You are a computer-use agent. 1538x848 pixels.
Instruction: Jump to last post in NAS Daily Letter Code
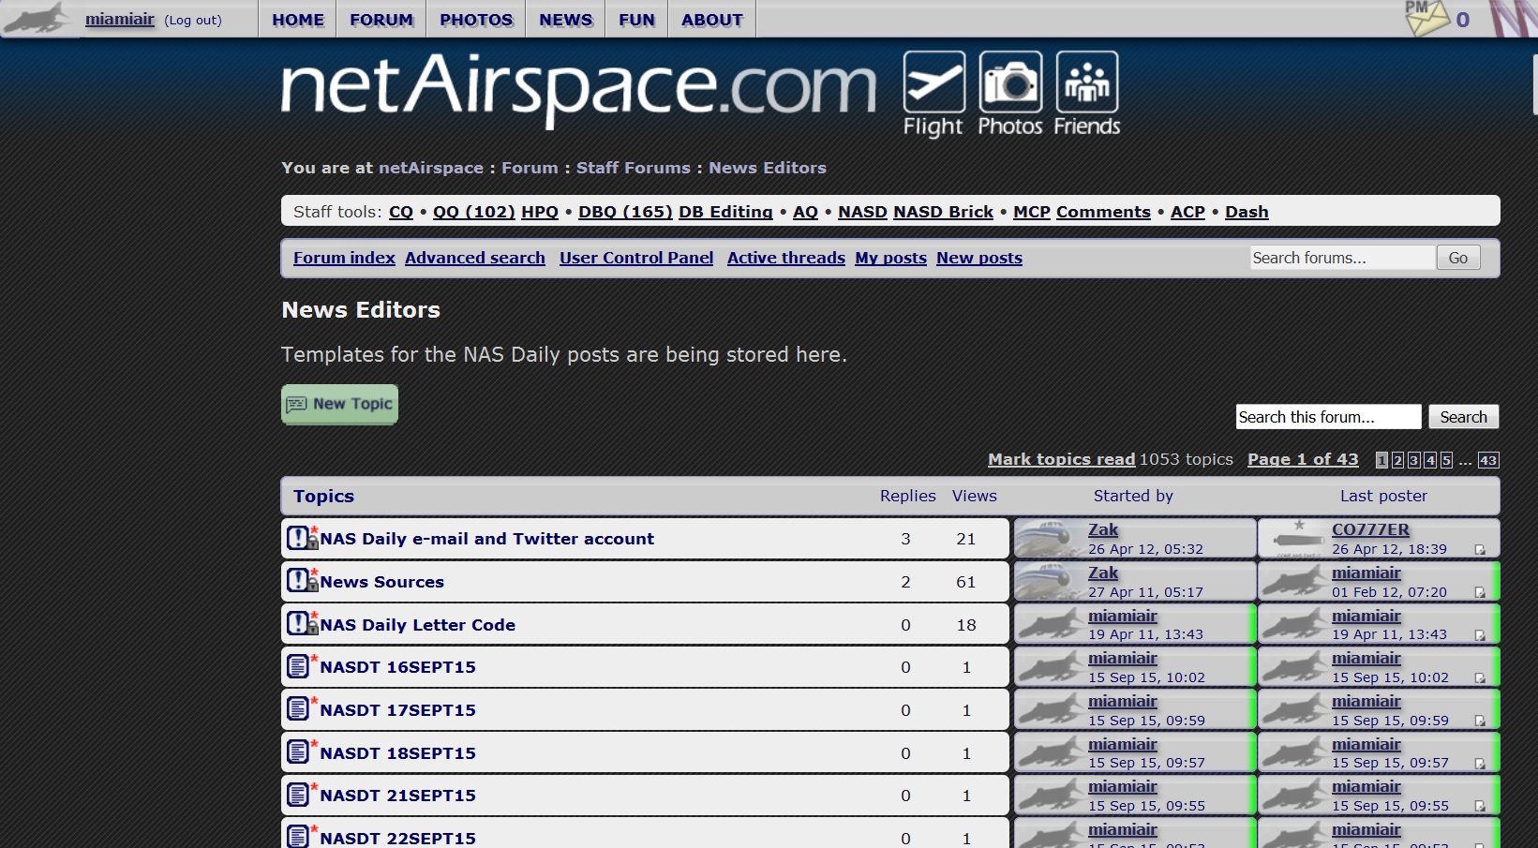pos(1480,635)
